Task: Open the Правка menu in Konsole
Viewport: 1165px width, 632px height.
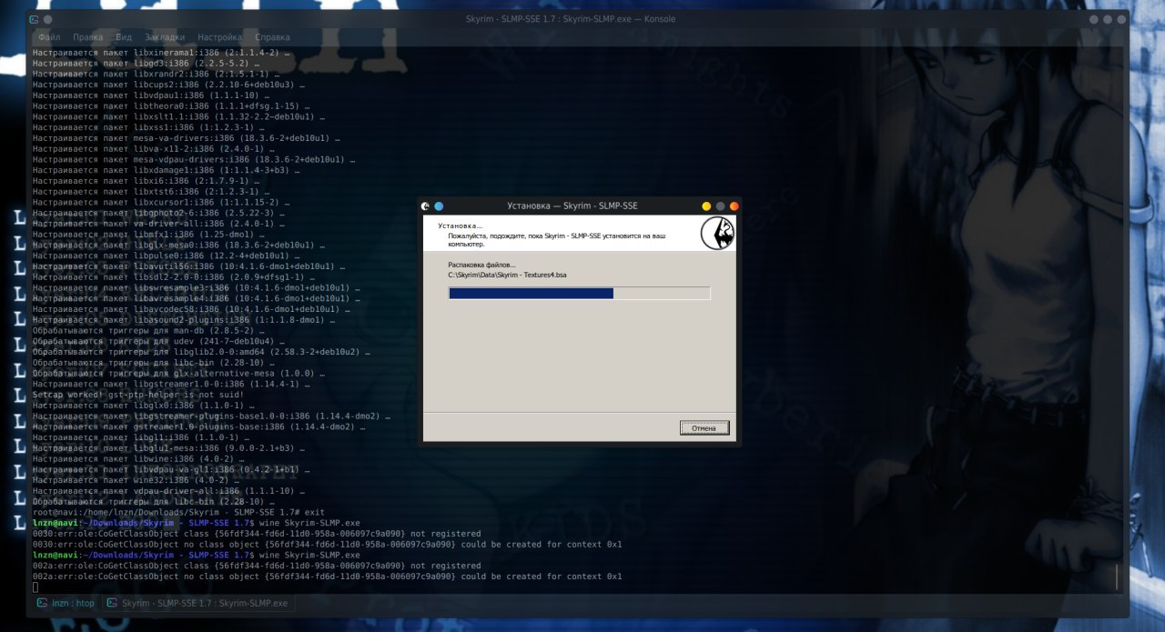Action: pyautogui.click(x=87, y=37)
